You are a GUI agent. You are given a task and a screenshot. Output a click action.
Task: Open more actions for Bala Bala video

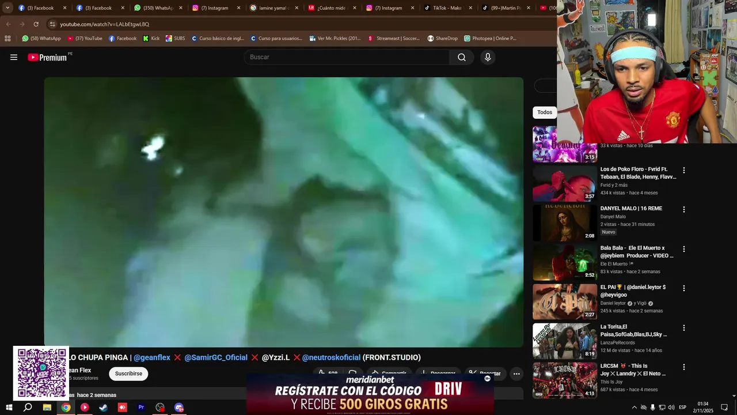(684, 249)
